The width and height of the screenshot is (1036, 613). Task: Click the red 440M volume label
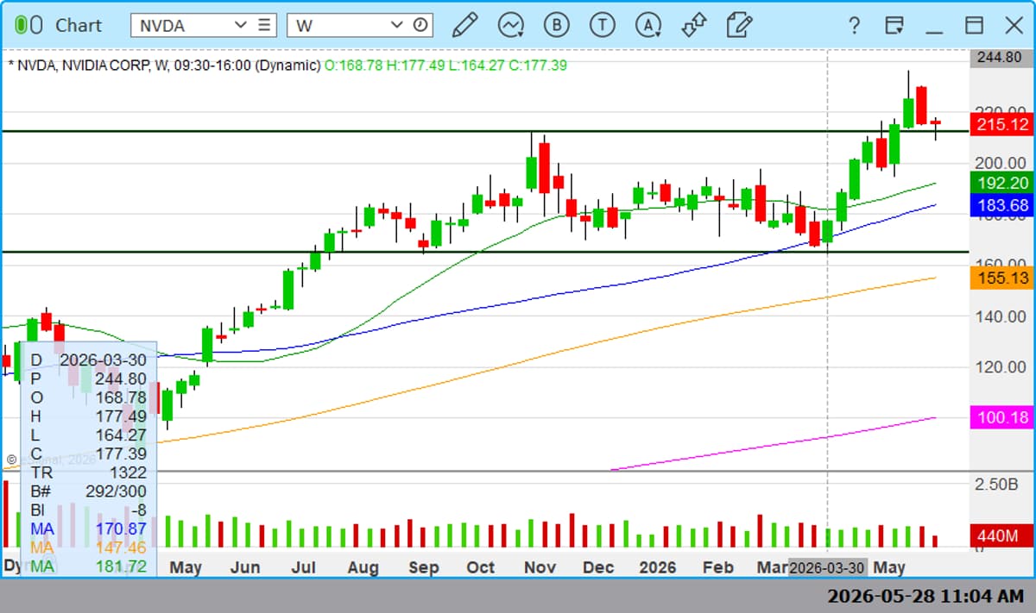point(1001,535)
